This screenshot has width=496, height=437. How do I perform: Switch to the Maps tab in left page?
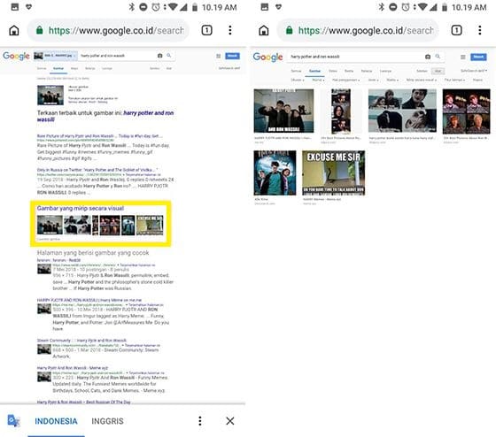point(74,68)
